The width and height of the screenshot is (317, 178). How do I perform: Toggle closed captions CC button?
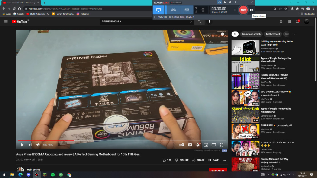(x=190, y=145)
